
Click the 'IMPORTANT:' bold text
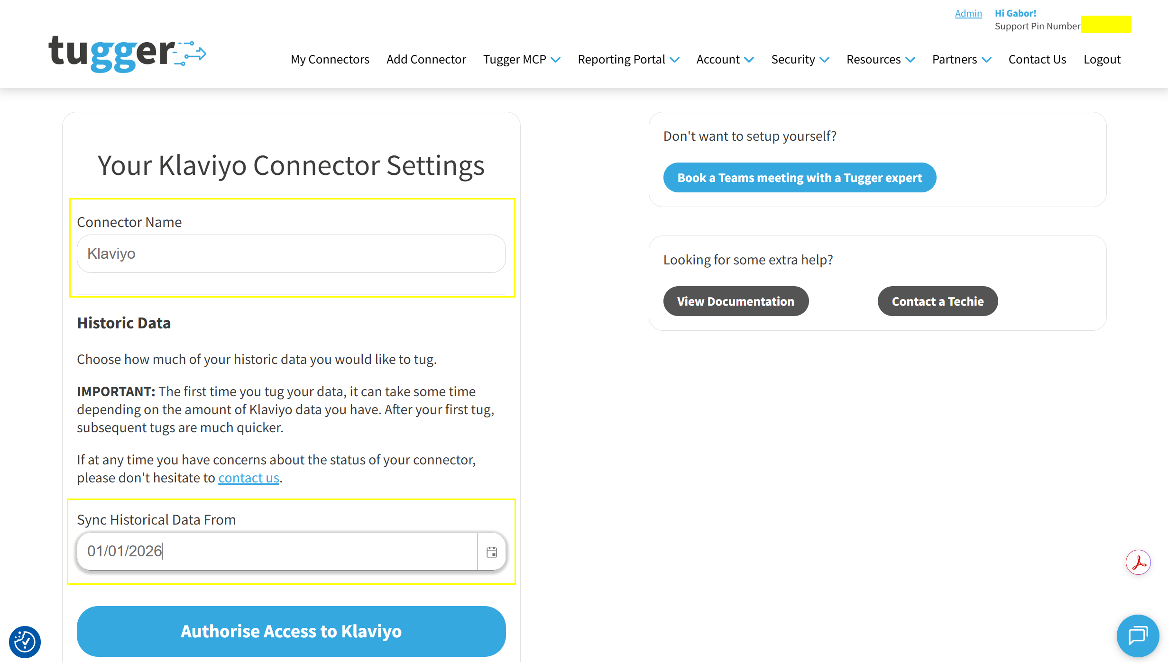click(116, 391)
